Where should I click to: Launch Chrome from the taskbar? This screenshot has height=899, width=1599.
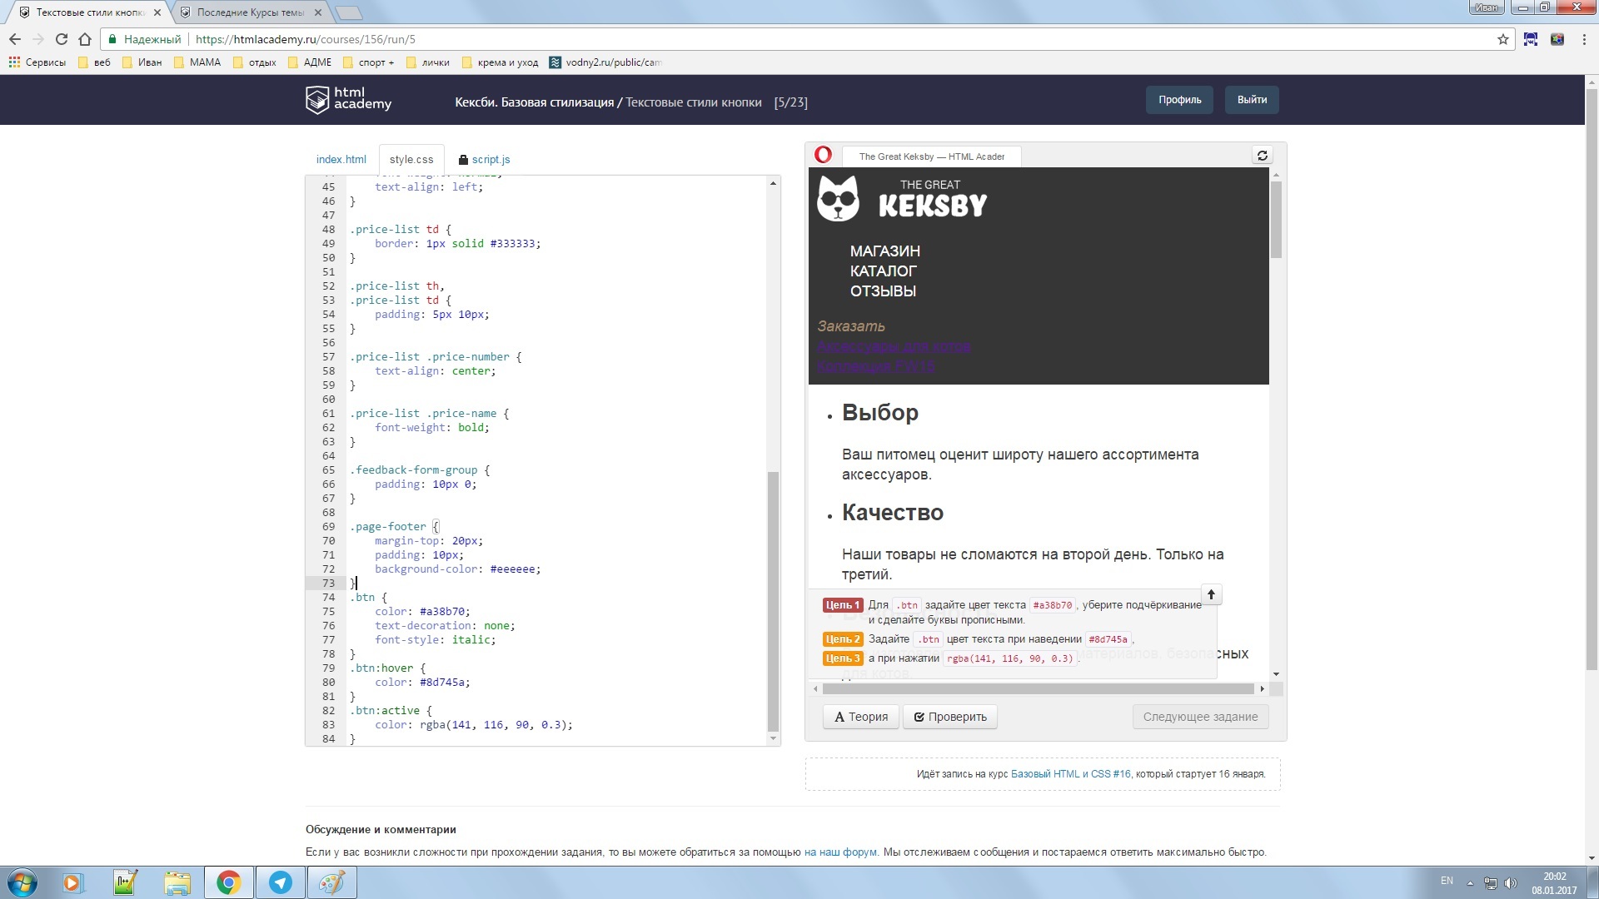[229, 882]
